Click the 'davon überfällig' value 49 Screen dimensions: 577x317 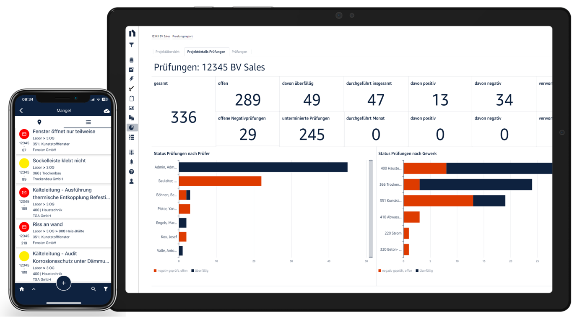[x=312, y=100]
